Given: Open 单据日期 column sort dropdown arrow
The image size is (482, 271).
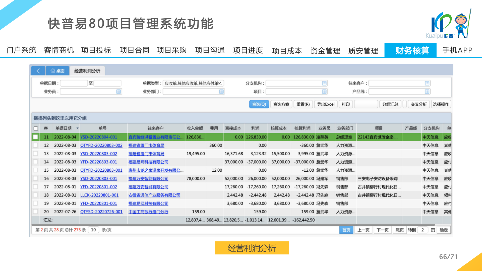Looking at the screenshot, I should 78,128.
